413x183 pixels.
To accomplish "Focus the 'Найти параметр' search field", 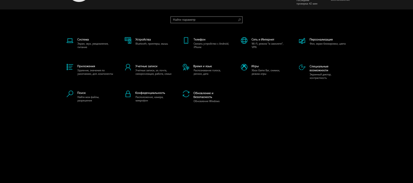I will coord(206,20).
